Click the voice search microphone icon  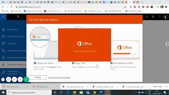coord(167,44)
